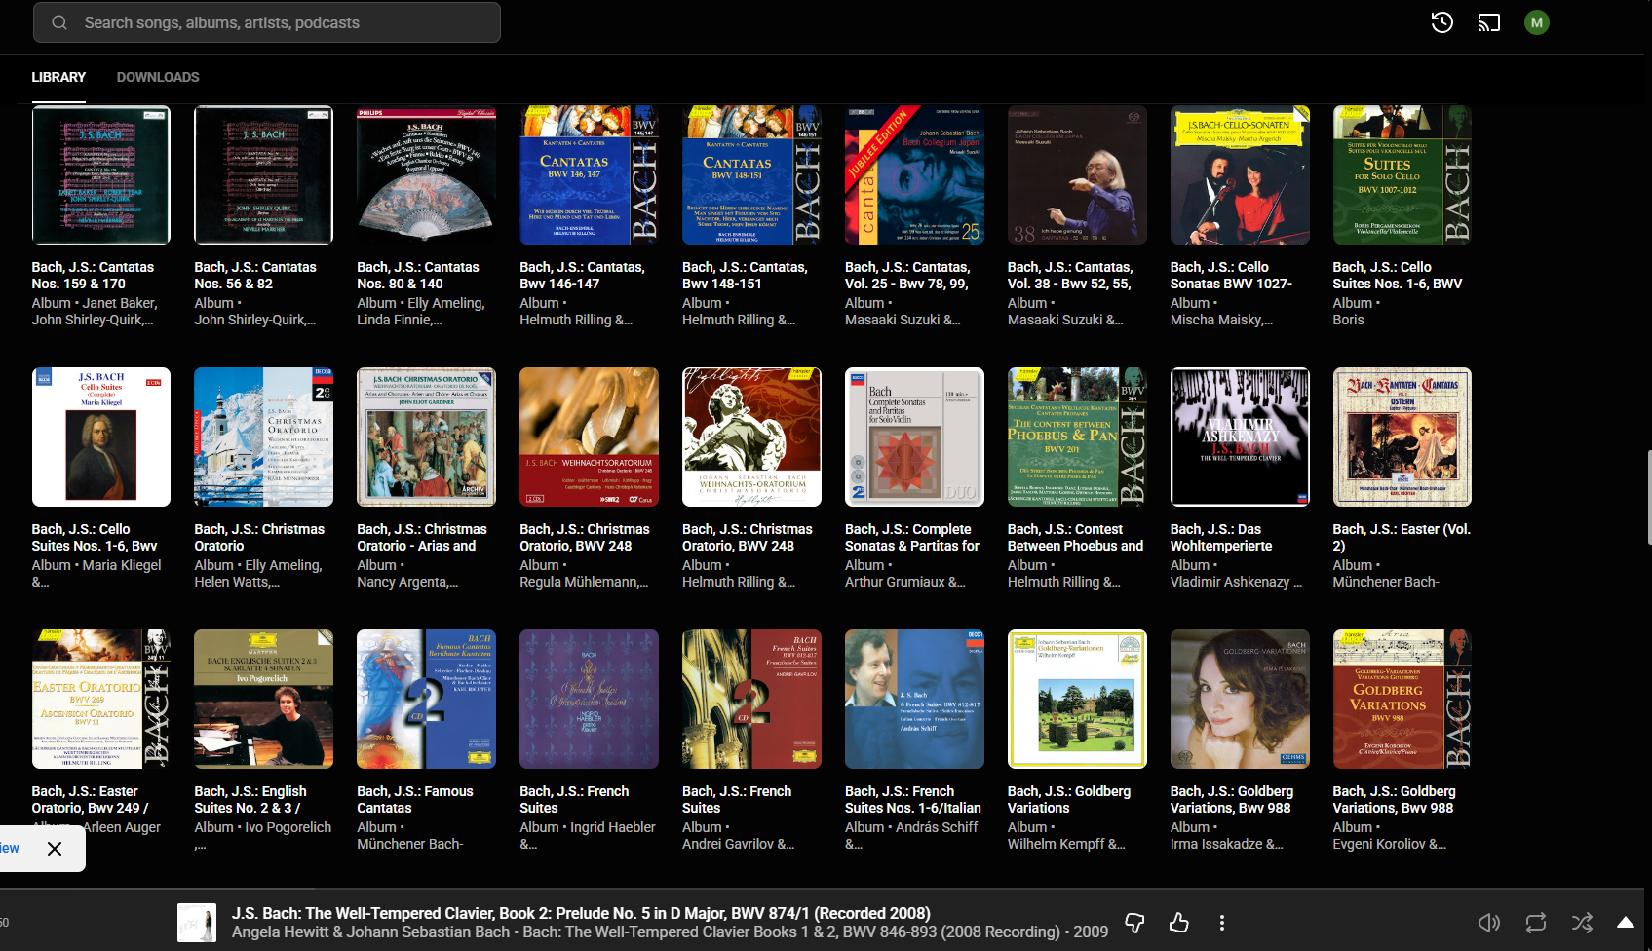Open the Cantatas Nos. 80 & 140 fan cover
Viewport: 1652px width, 951px height.
pyautogui.click(x=426, y=174)
